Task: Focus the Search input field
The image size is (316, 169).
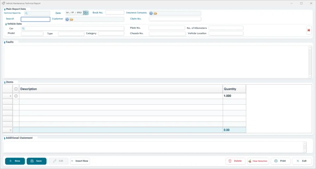Action: pyautogui.click(x=36, y=19)
